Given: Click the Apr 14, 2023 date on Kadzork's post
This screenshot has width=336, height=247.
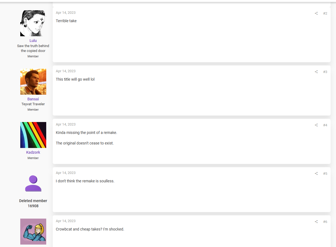Looking at the screenshot, I should tap(66, 124).
